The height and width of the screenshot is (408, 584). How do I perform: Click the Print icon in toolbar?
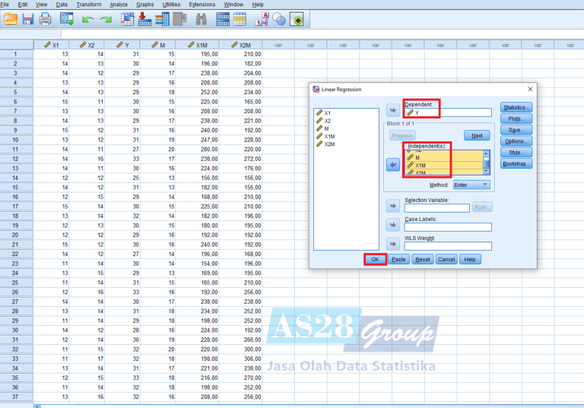pyautogui.click(x=46, y=19)
